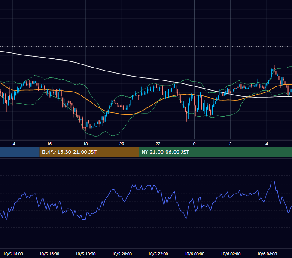Click the hour label 16 on the axis
The height and width of the screenshot is (258, 292).
pos(49,144)
